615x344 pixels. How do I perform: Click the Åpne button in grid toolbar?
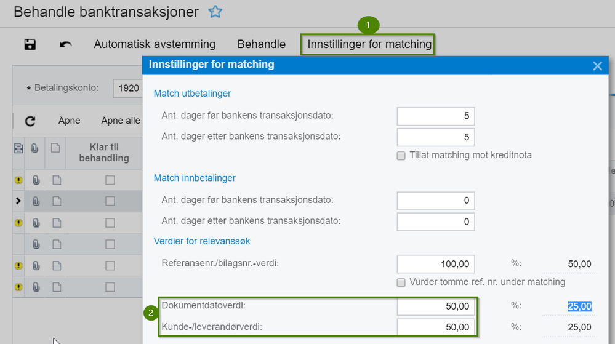[69, 121]
